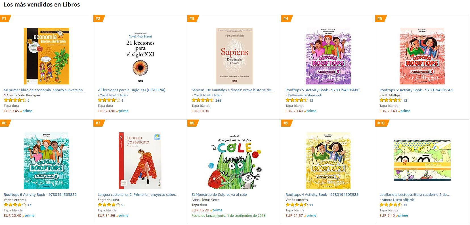Expand chevron beside Yuval Noah Harari under Sapiens
The width and height of the screenshot is (470, 225).
point(192,95)
